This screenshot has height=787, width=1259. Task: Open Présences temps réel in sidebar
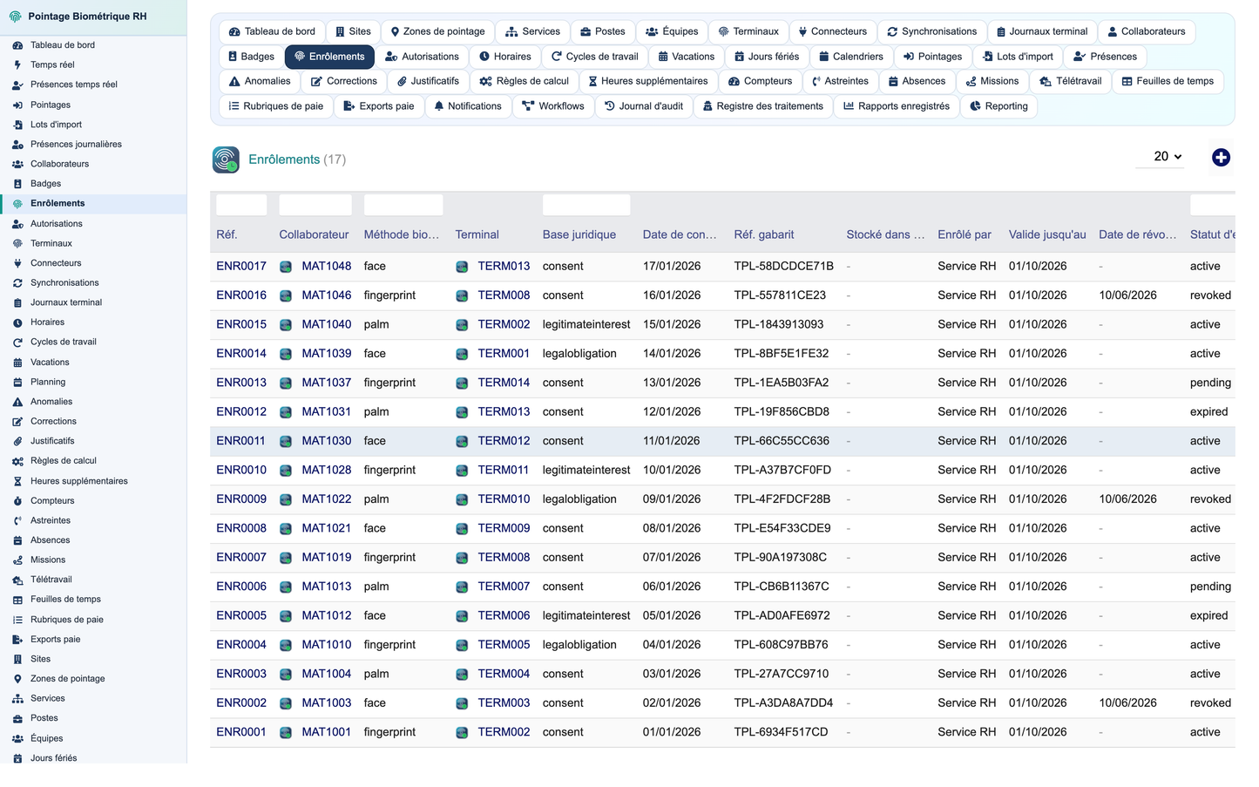73,85
